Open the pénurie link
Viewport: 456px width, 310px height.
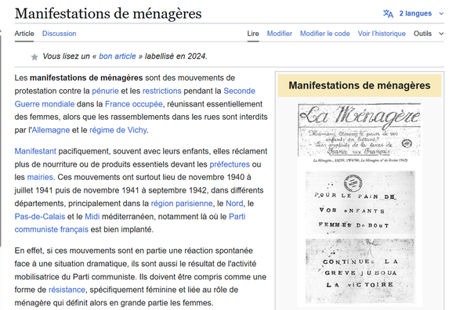[105, 91]
